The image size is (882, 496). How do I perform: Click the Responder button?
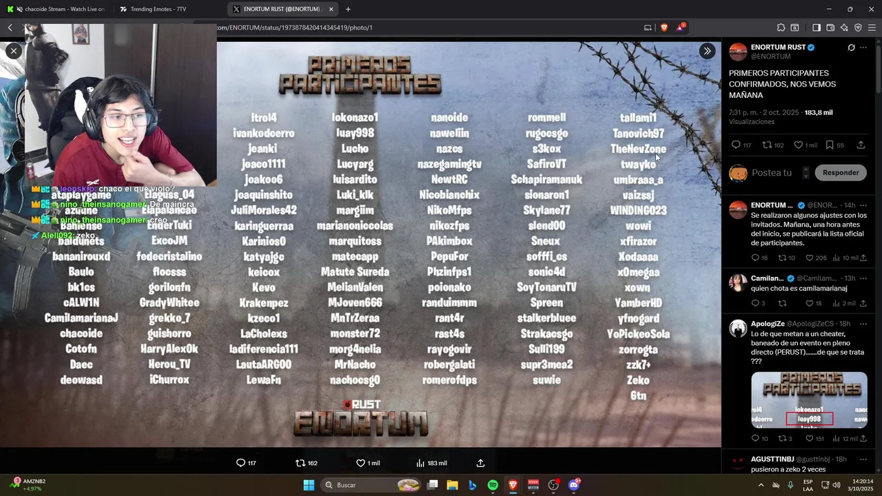(841, 173)
